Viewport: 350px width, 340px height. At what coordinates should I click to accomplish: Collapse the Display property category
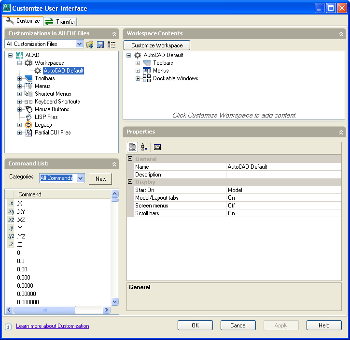coord(130,182)
